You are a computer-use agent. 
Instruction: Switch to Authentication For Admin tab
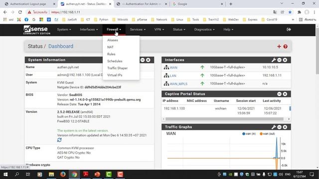pyautogui.click(x=142, y=4)
